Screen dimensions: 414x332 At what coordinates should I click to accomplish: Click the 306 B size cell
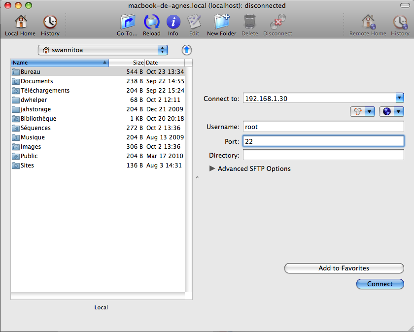click(135, 147)
